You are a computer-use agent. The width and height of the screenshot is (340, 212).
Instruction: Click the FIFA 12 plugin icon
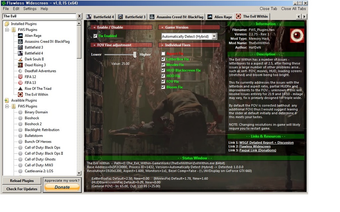pos(20,77)
